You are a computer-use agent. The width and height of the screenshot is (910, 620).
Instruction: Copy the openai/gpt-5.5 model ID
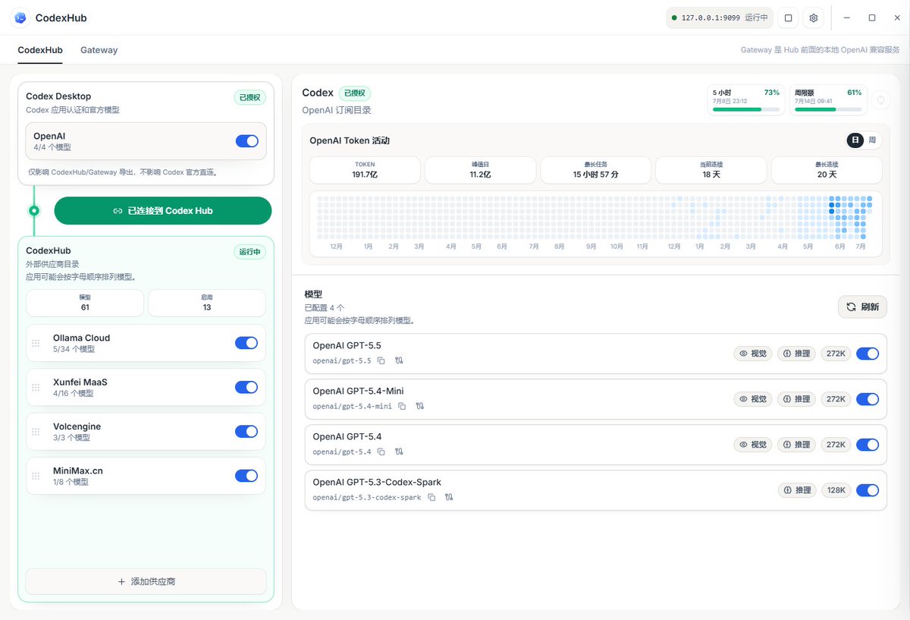coord(381,360)
